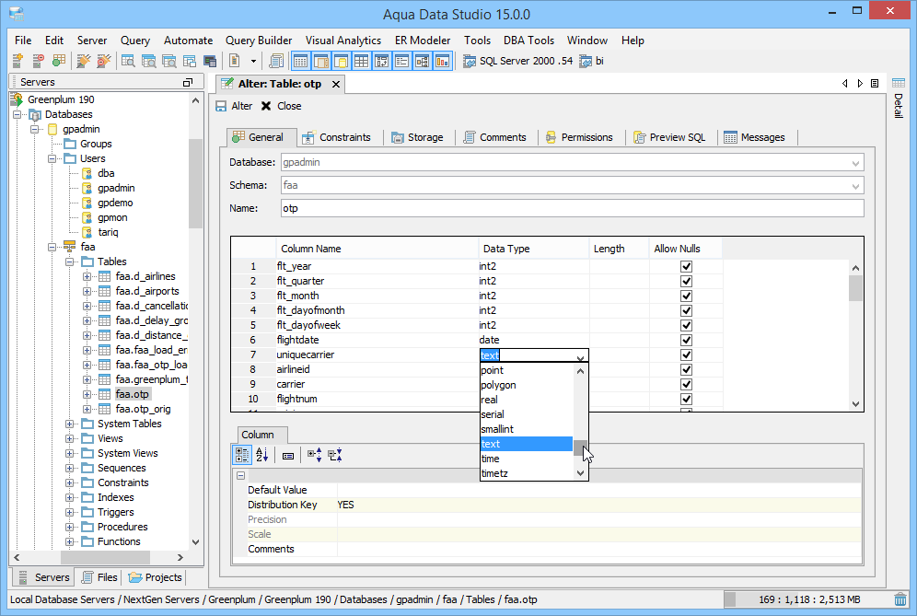
Task: Collapse the Tables tree node
Action: coord(70,262)
